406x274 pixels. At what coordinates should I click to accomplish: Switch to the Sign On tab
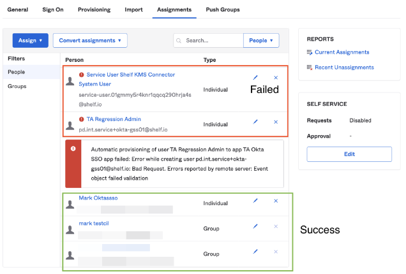click(x=53, y=10)
